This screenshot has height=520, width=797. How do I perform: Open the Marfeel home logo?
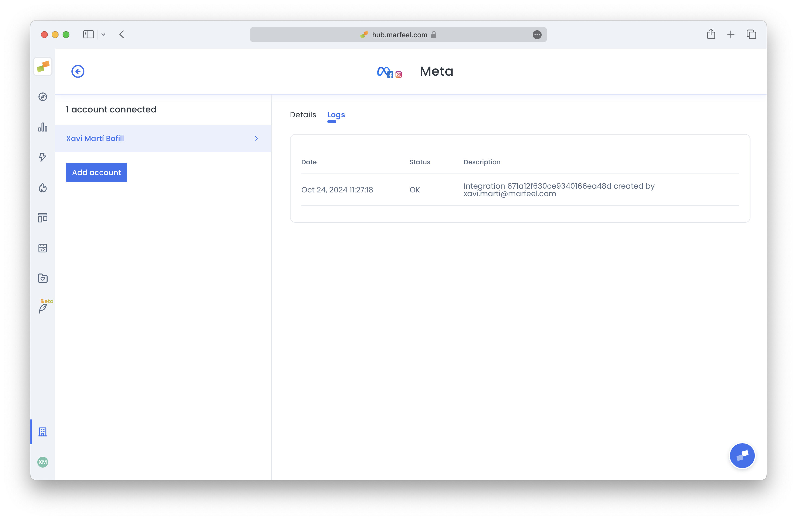tap(42, 66)
